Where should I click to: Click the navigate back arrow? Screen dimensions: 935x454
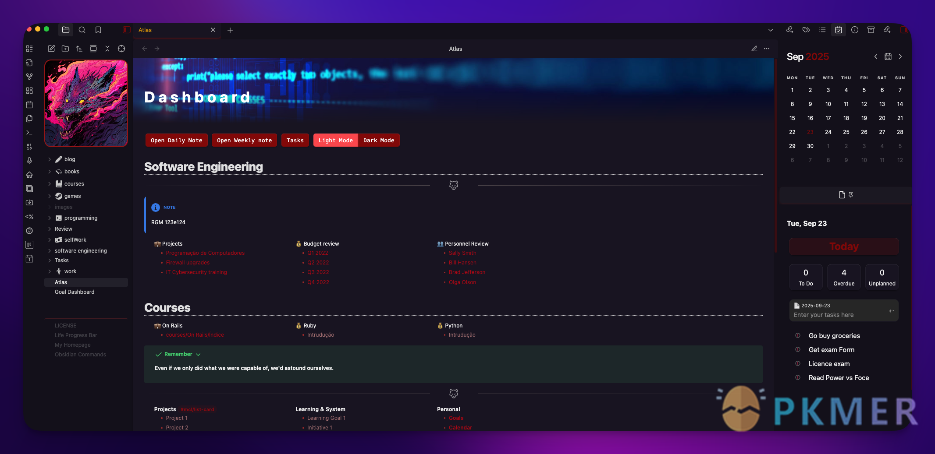(144, 49)
